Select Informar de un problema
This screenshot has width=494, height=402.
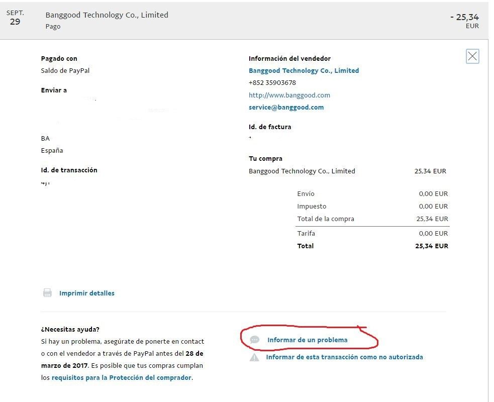307,340
